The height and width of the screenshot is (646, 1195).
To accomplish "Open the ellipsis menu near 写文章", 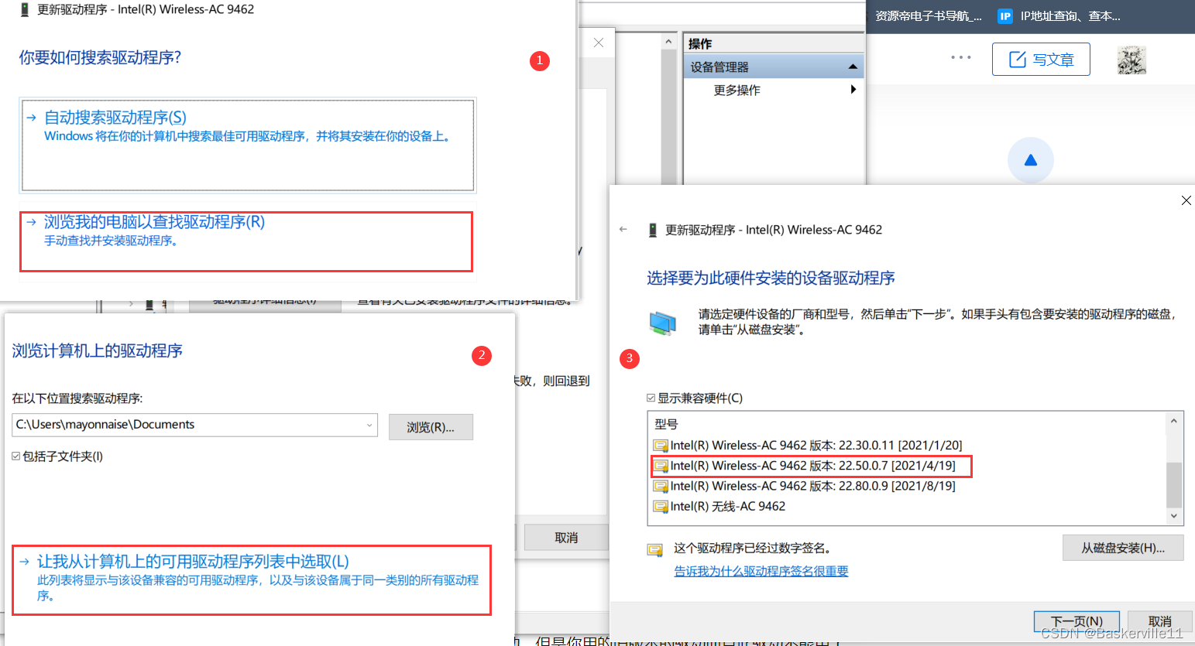I will pos(960,56).
